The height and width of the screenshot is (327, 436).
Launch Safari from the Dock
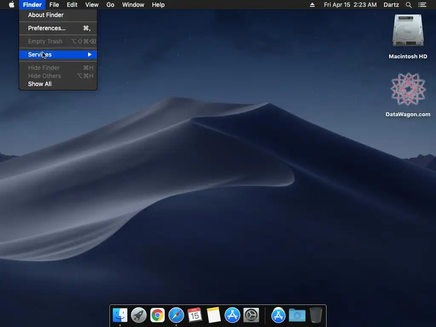(176, 315)
